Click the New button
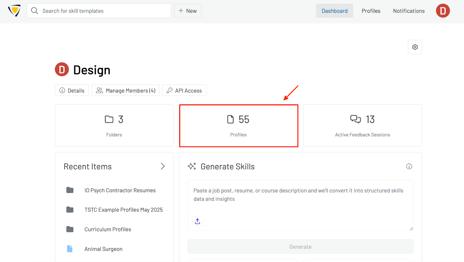This screenshot has width=464, height=262. click(188, 11)
